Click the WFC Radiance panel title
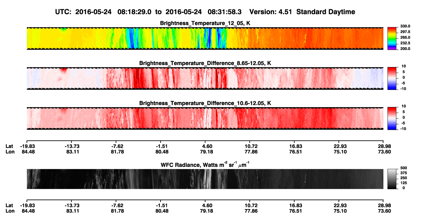426x218 pixels. coord(205,165)
